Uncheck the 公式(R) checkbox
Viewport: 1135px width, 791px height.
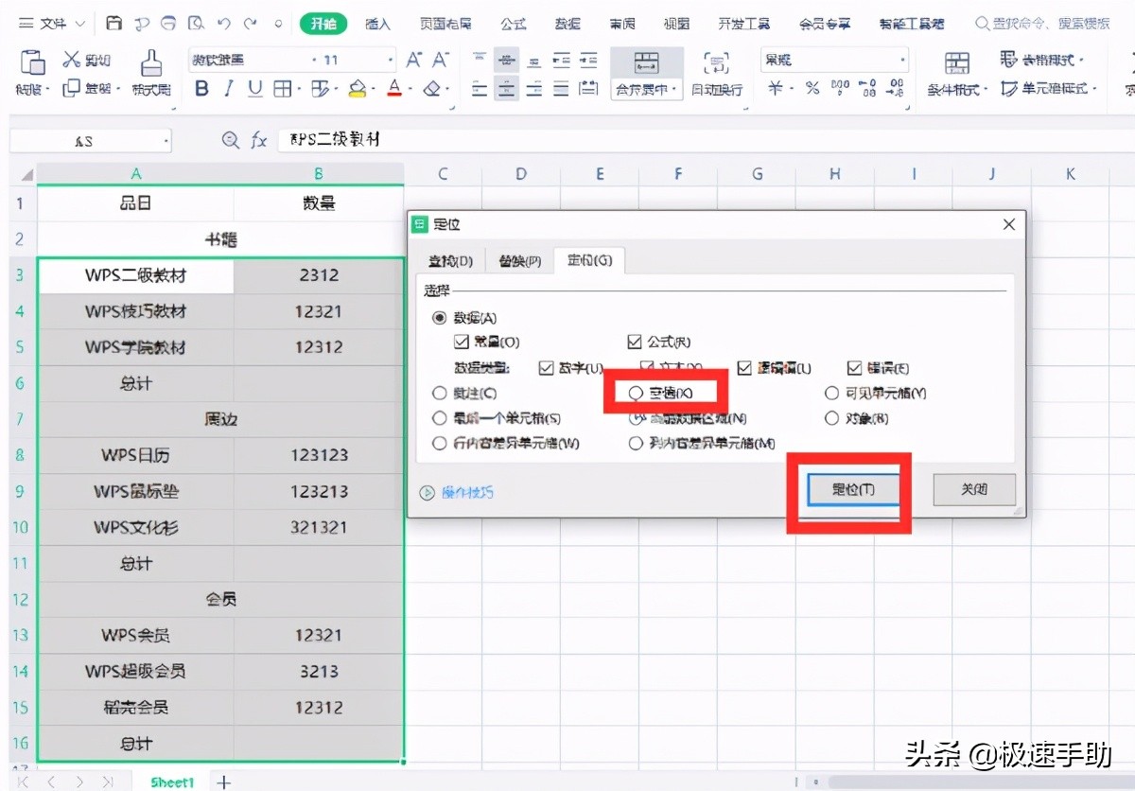pyautogui.click(x=635, y=343)
